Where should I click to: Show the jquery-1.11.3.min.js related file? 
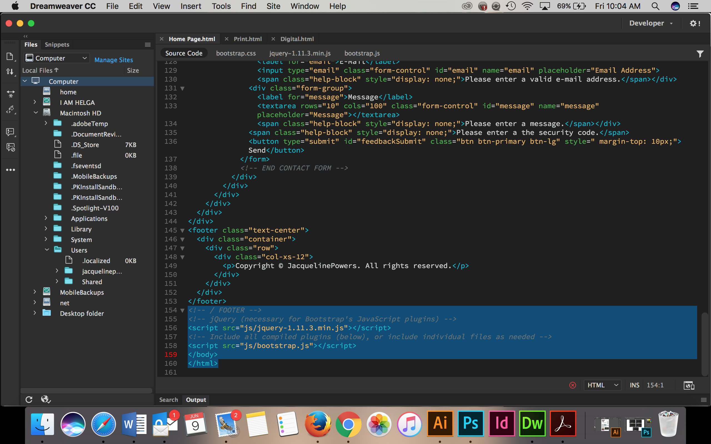pos(300,53)
